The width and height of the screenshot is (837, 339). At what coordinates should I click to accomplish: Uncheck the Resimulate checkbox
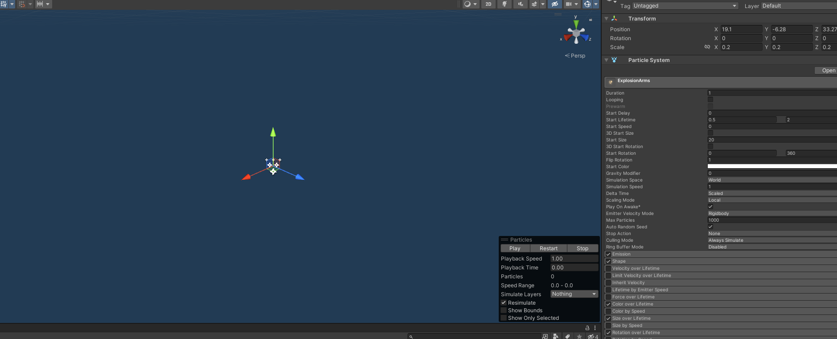point(504,302)
